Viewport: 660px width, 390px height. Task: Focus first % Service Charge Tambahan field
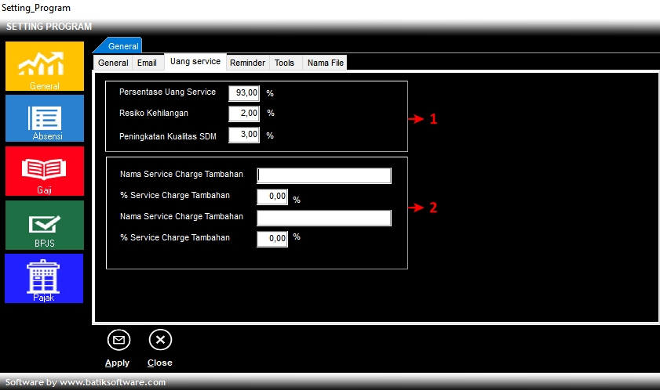272,197
